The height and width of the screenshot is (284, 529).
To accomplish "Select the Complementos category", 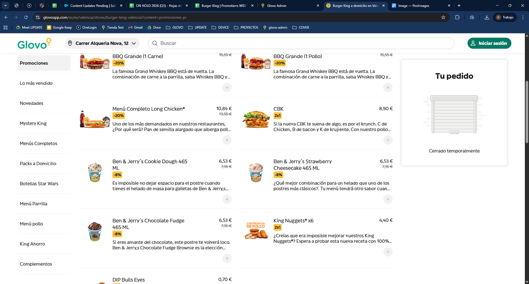I will pyautogui.click(x=44, y=264).
